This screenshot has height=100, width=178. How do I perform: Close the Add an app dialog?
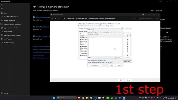click(x=122, y=30)
